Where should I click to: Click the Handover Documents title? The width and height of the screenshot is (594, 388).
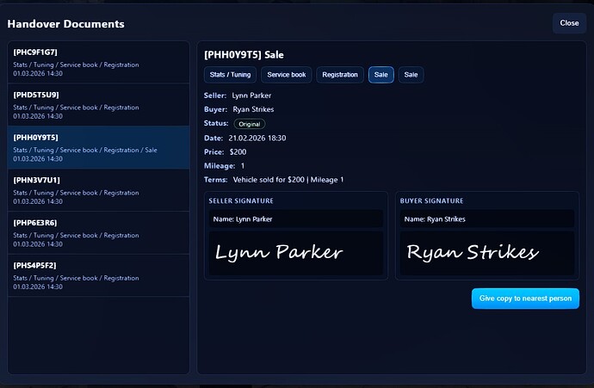[66, 24]
